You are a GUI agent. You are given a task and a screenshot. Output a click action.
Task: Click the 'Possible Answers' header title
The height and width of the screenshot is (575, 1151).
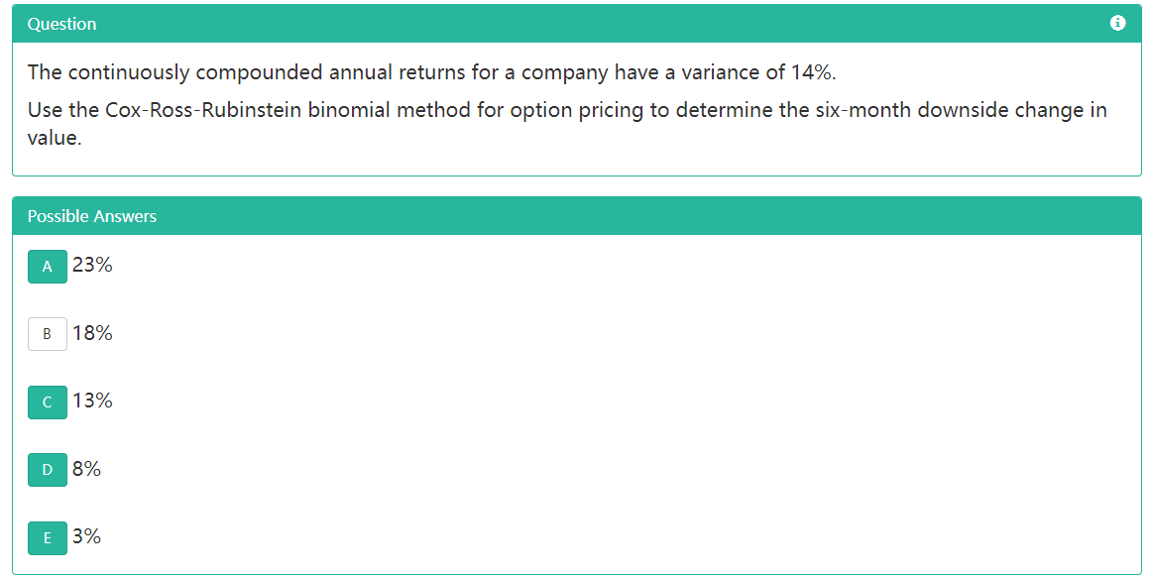point(92,216)
